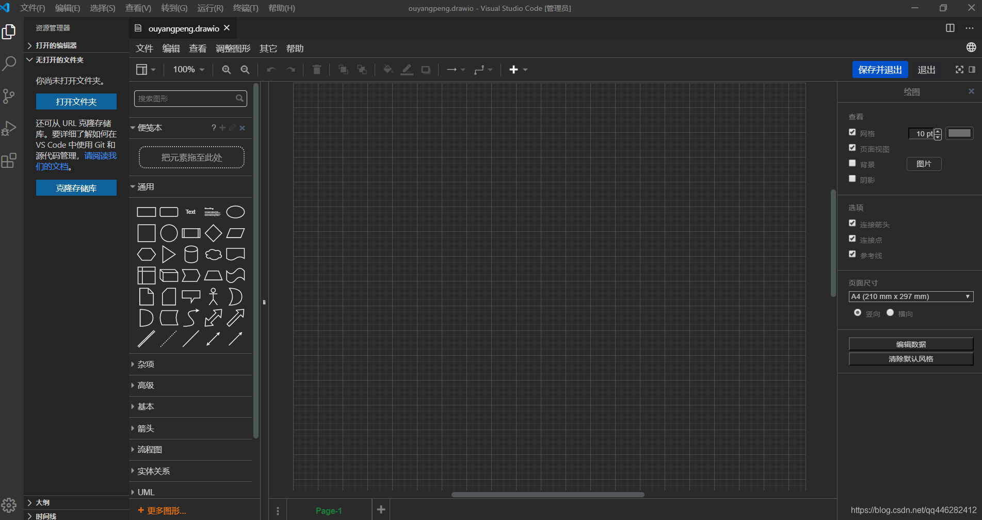Click the undo arrow icon
The image size is (982, 520).
271,70
